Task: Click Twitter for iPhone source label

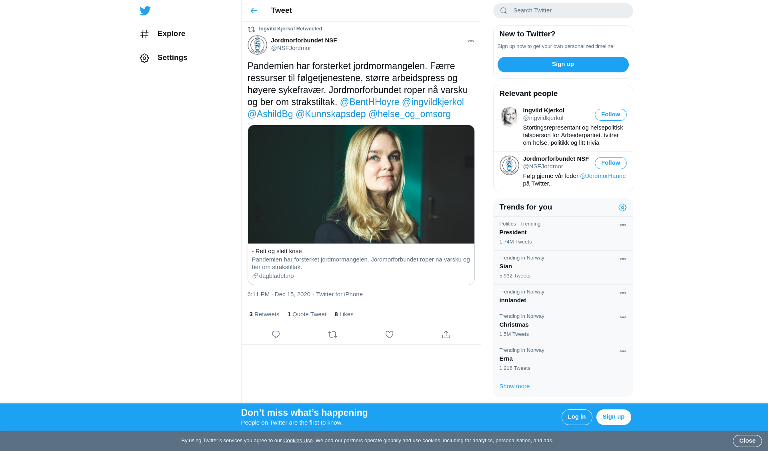Action: tap(339, 294)
